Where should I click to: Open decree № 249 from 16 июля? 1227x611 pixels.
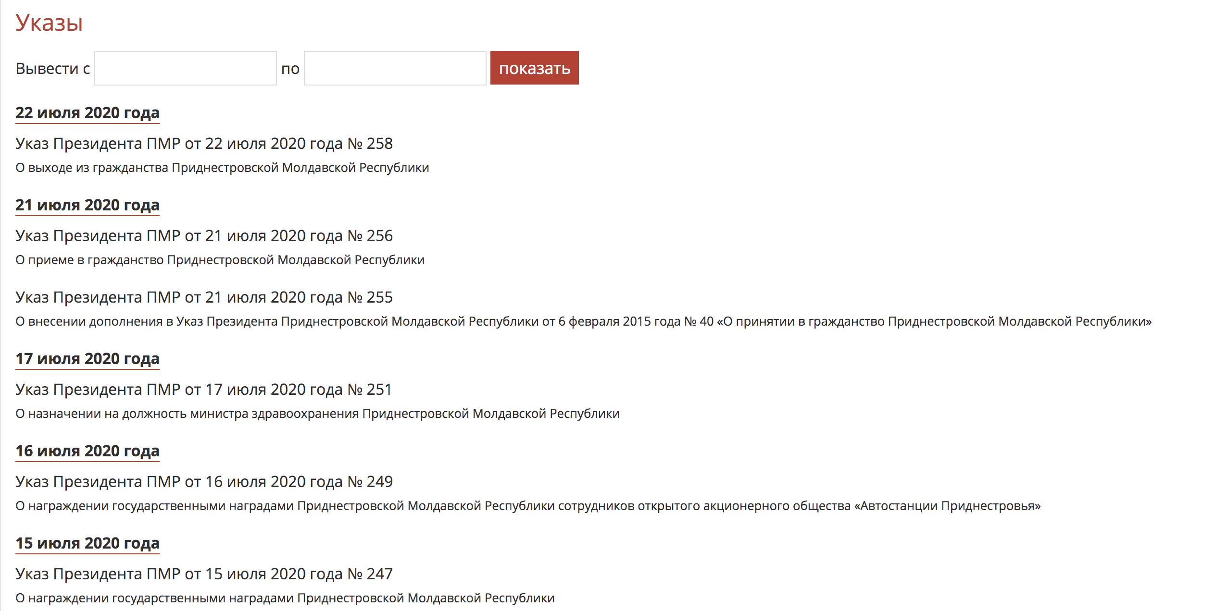pos(204,482)
